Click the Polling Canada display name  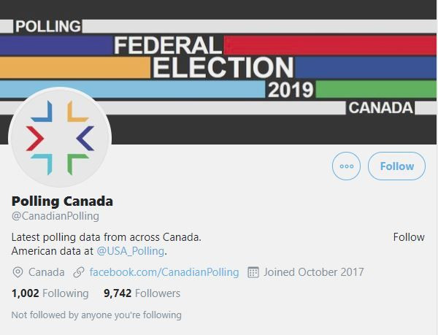62,201
